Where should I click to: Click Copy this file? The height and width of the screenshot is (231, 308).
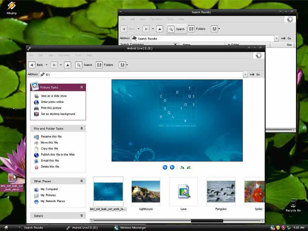(x=49, y=149)
